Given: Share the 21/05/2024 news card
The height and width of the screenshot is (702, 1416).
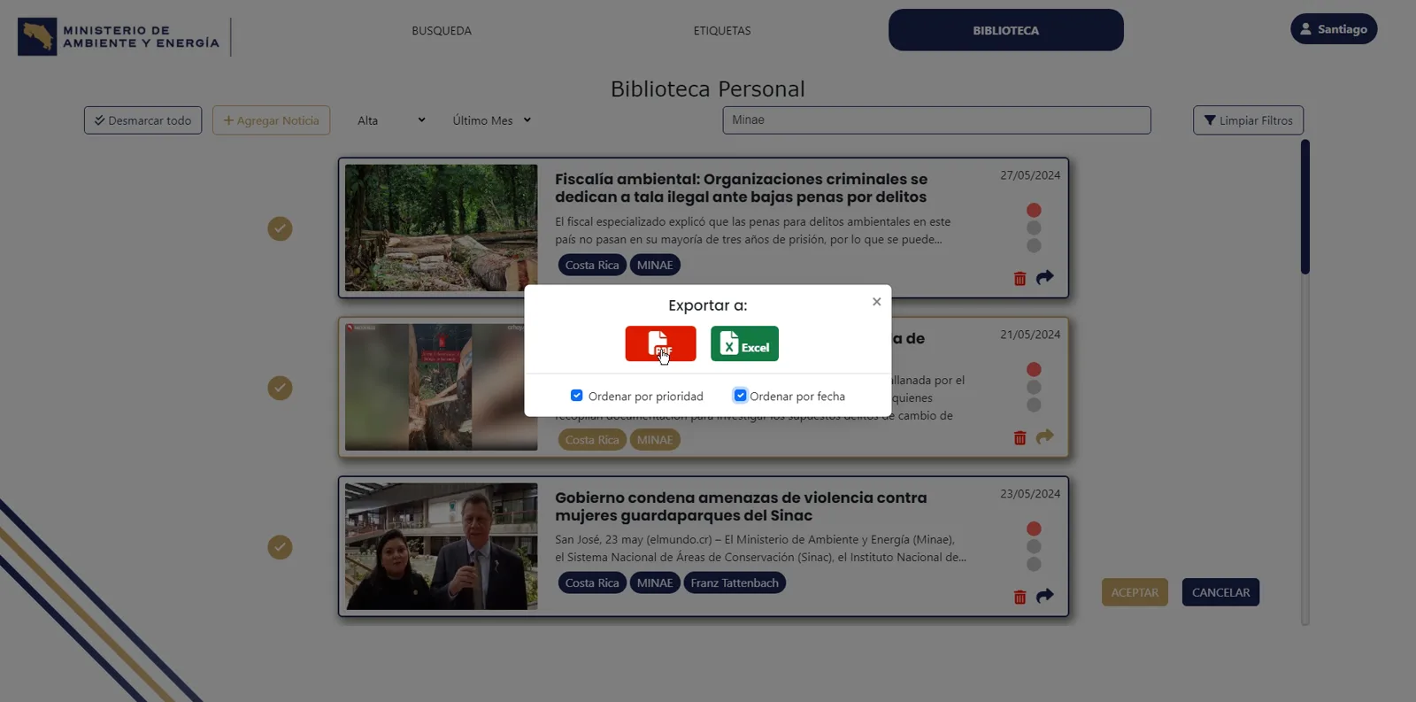Looking at the screenshot, I should click(x=1045, y=436).
